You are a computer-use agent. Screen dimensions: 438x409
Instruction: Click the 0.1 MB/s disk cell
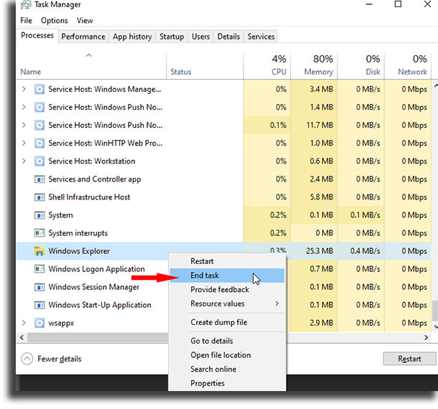pos(361,215)
